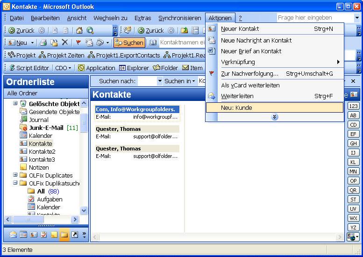The image size is (363, 257).
Task: Select the Neu: Kunde menu entry
Action: pos(275,107)
